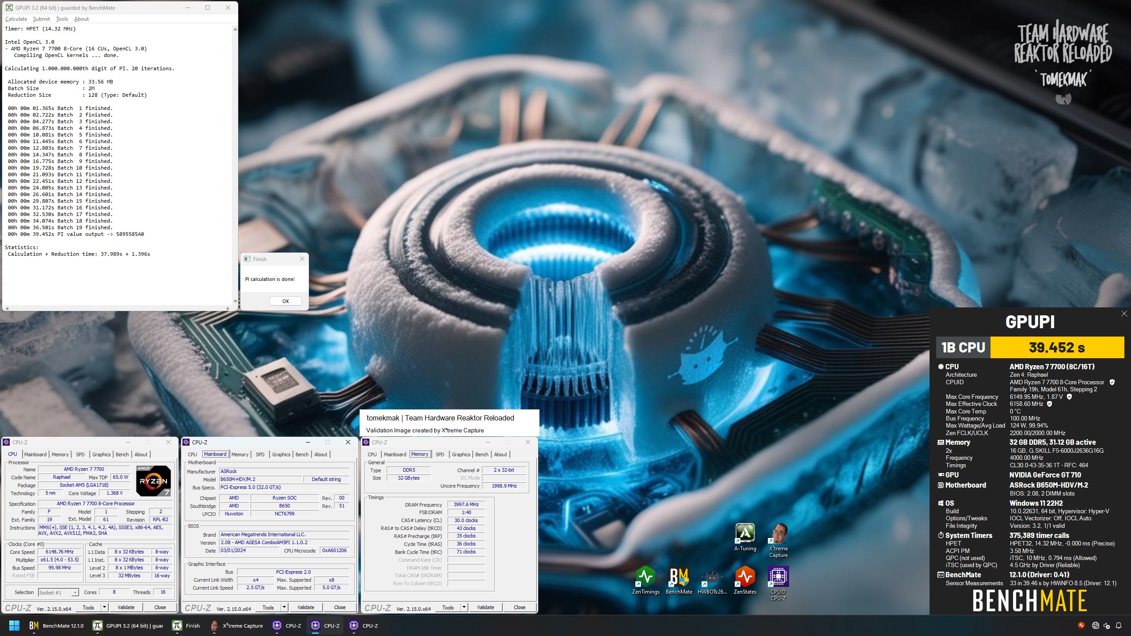
Task: Open notification bell in system tray
Action: (1118, 625)
